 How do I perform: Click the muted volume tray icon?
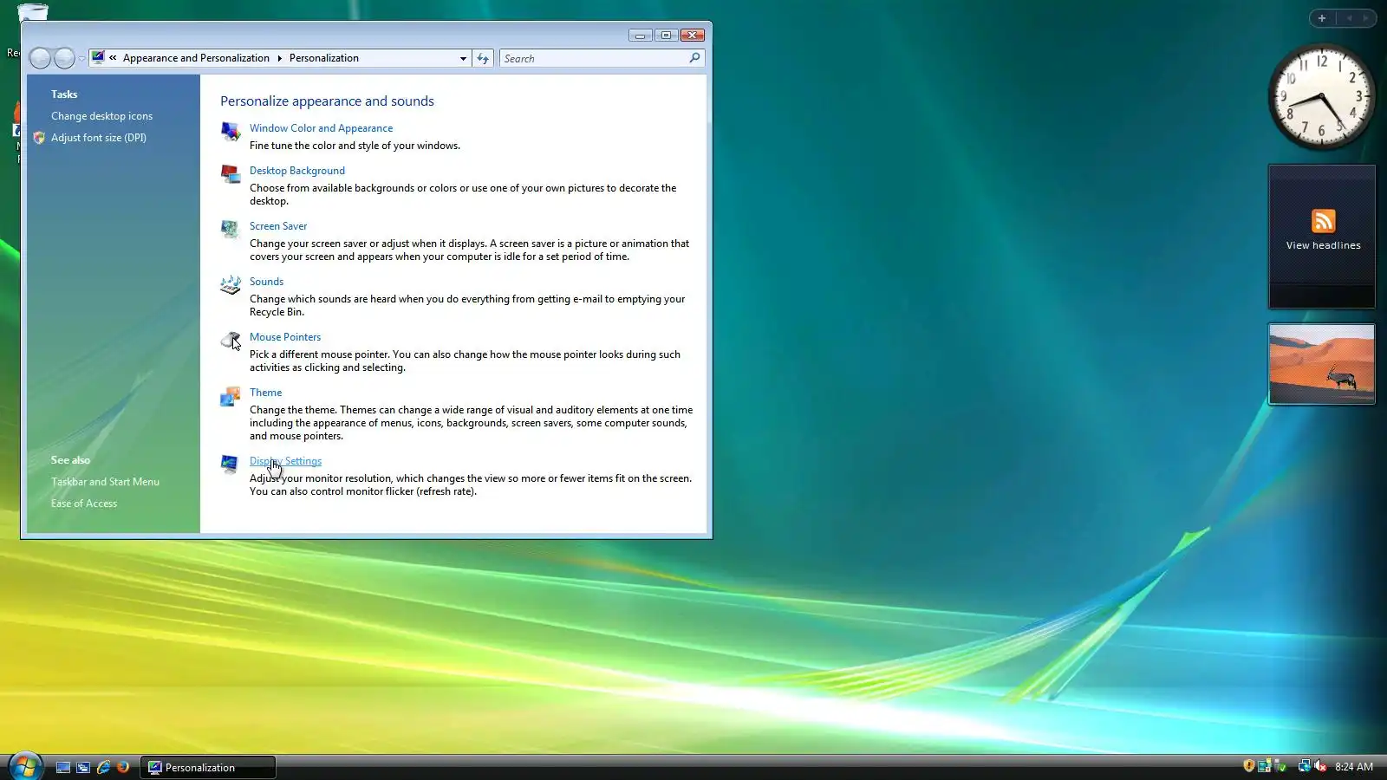point(1320,766)
